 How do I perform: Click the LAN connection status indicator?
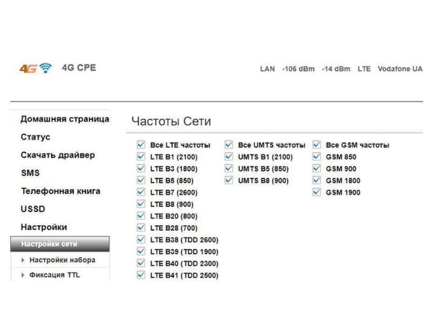point(267,69)
